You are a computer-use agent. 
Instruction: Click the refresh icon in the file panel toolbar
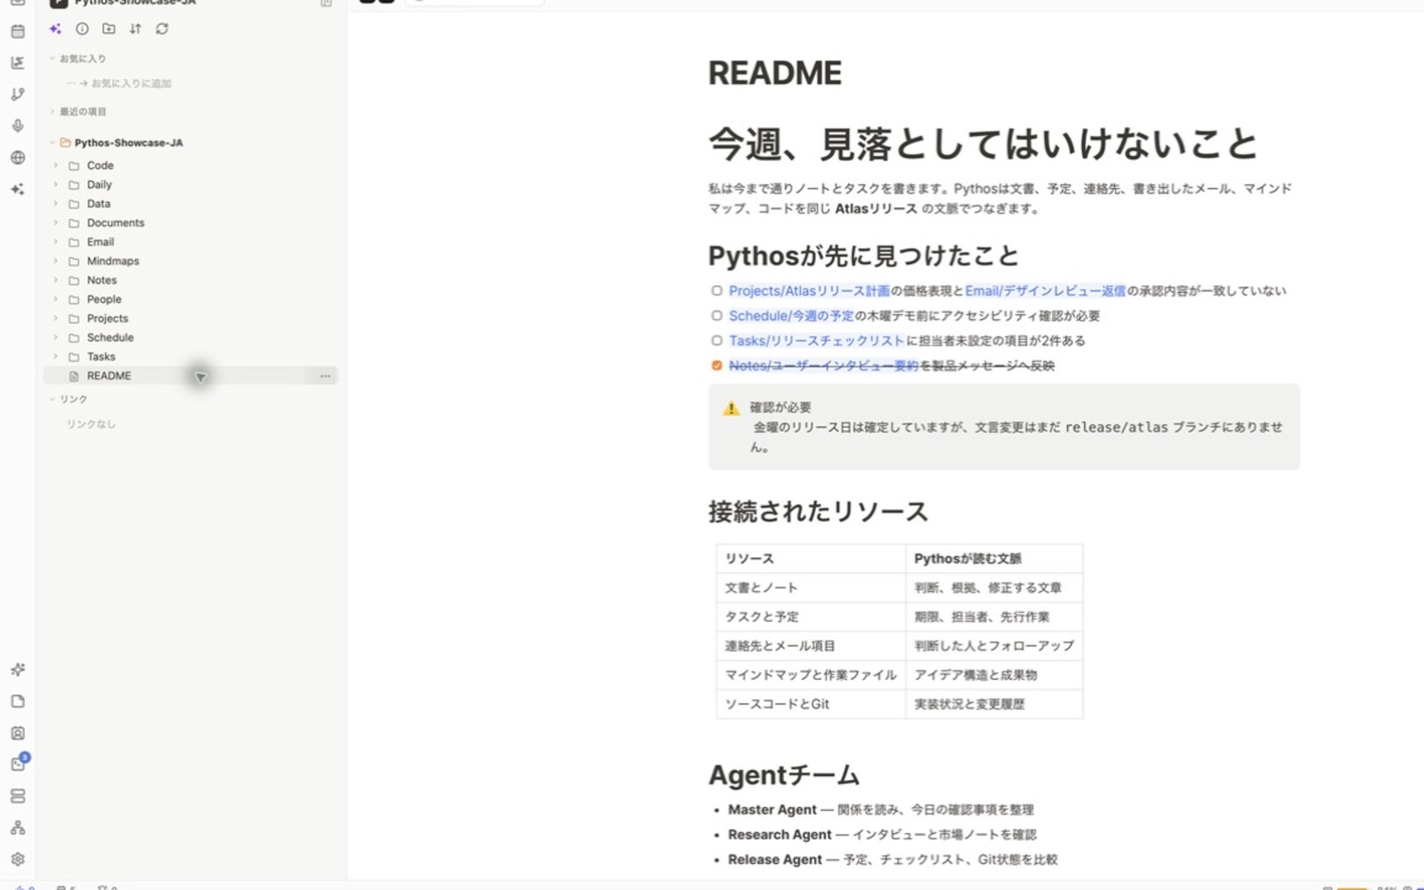pyautogui.click(x=162, y=28)
